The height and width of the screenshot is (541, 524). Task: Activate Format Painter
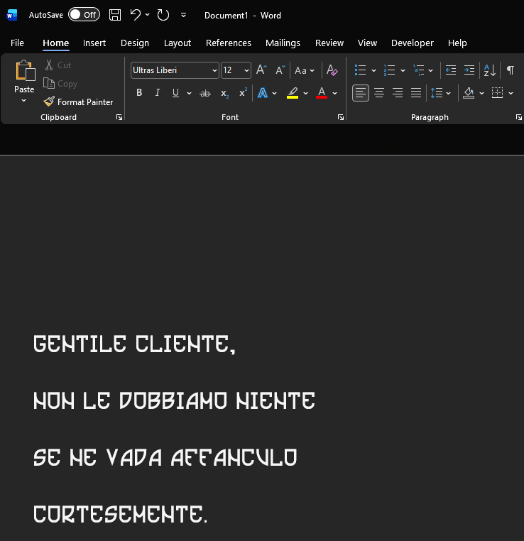78,102
